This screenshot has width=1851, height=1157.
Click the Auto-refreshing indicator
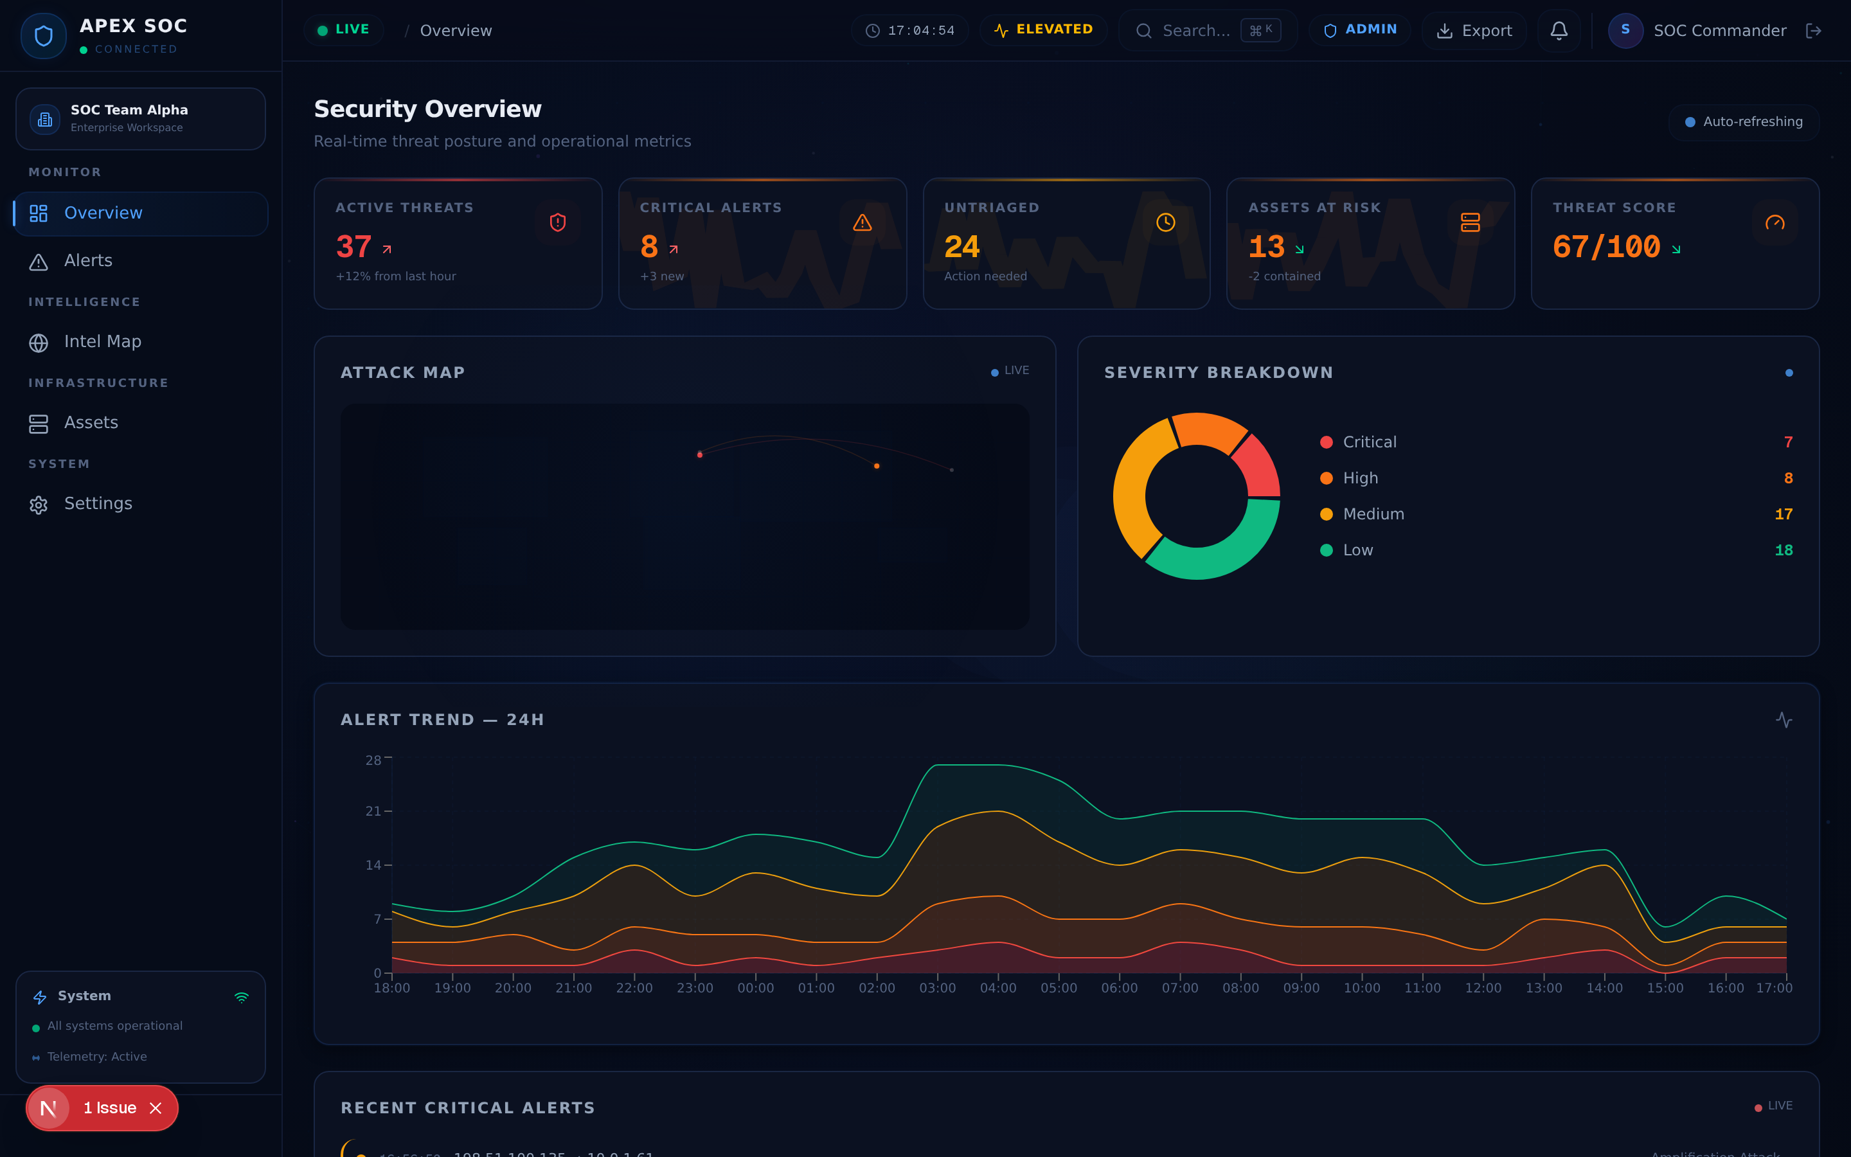(x=1744, y=121)
